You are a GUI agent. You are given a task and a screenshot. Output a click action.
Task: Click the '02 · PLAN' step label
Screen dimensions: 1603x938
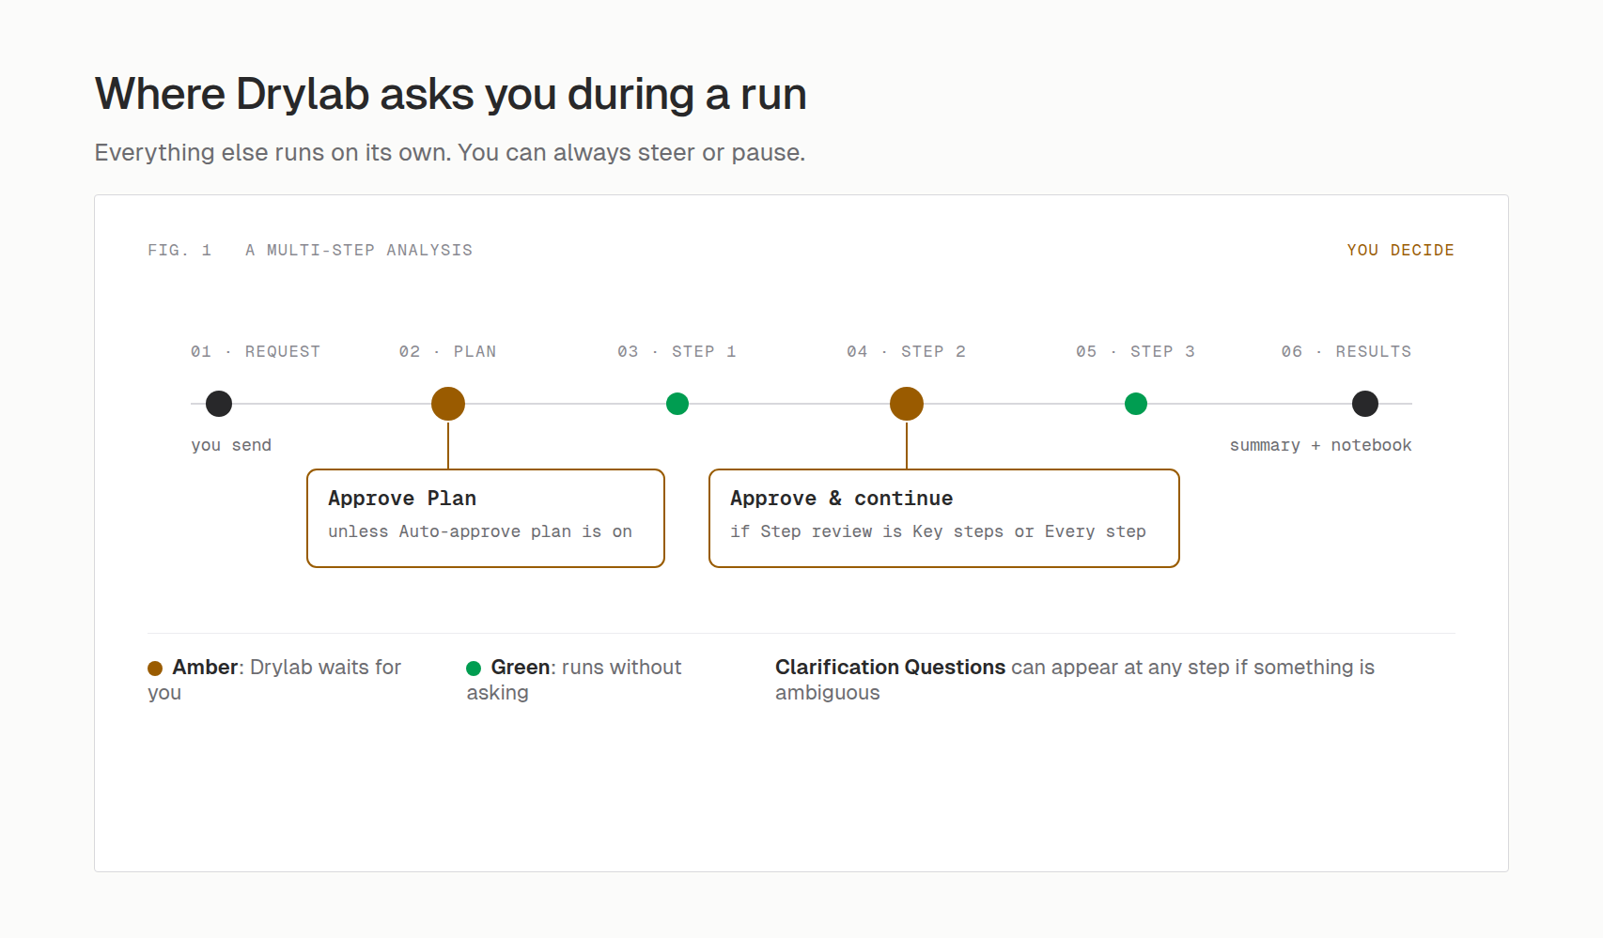coord(448,351)
